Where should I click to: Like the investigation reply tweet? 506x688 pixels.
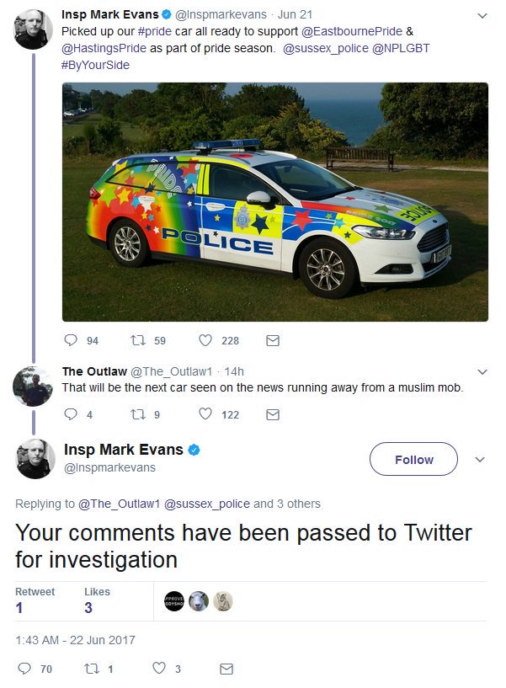(x=159, y=669)
